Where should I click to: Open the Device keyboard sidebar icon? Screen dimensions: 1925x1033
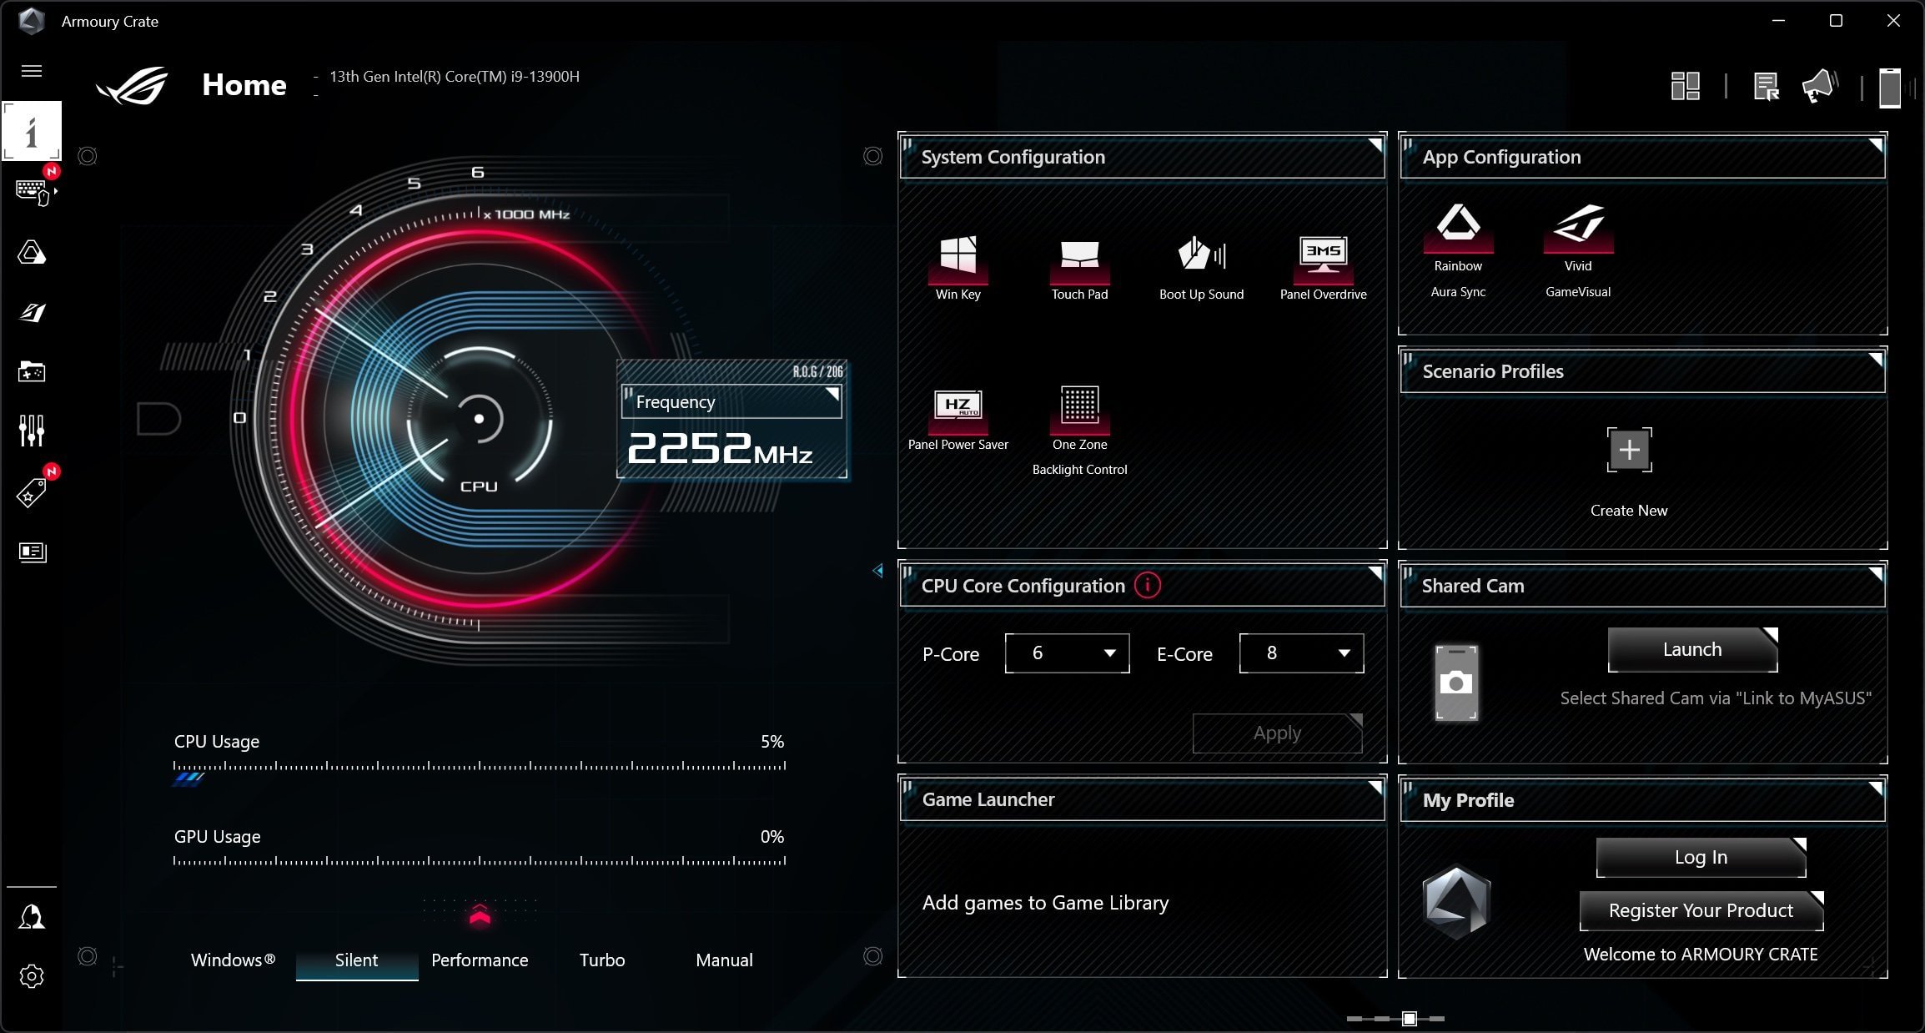coord(33,192)
